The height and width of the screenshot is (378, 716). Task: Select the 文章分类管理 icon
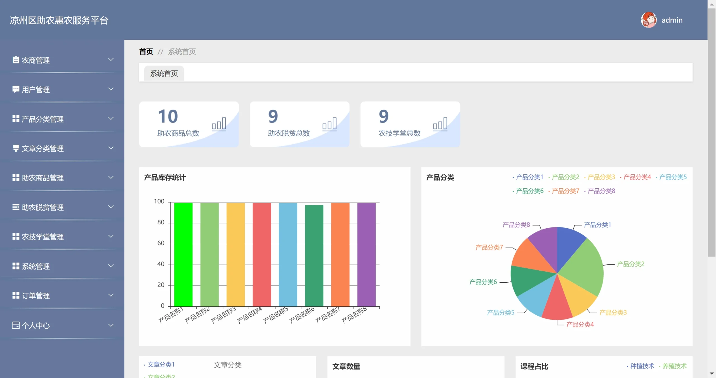[15, 148]
